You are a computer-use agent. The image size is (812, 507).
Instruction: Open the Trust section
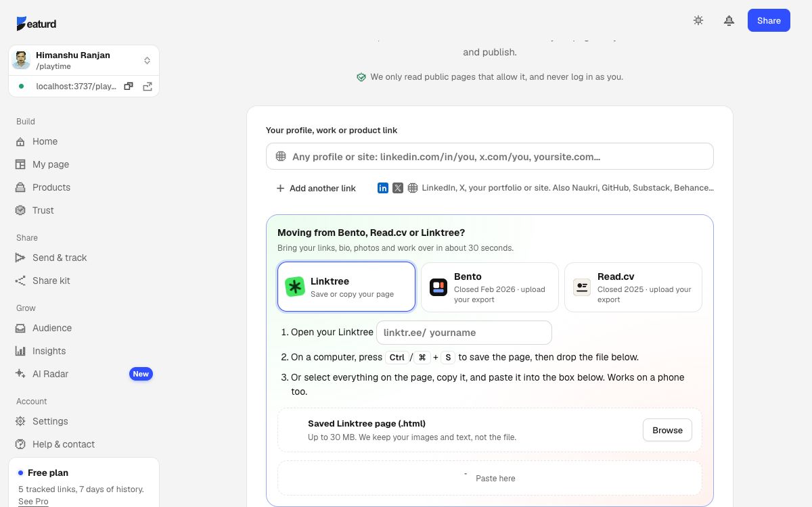tap(84, 210)
